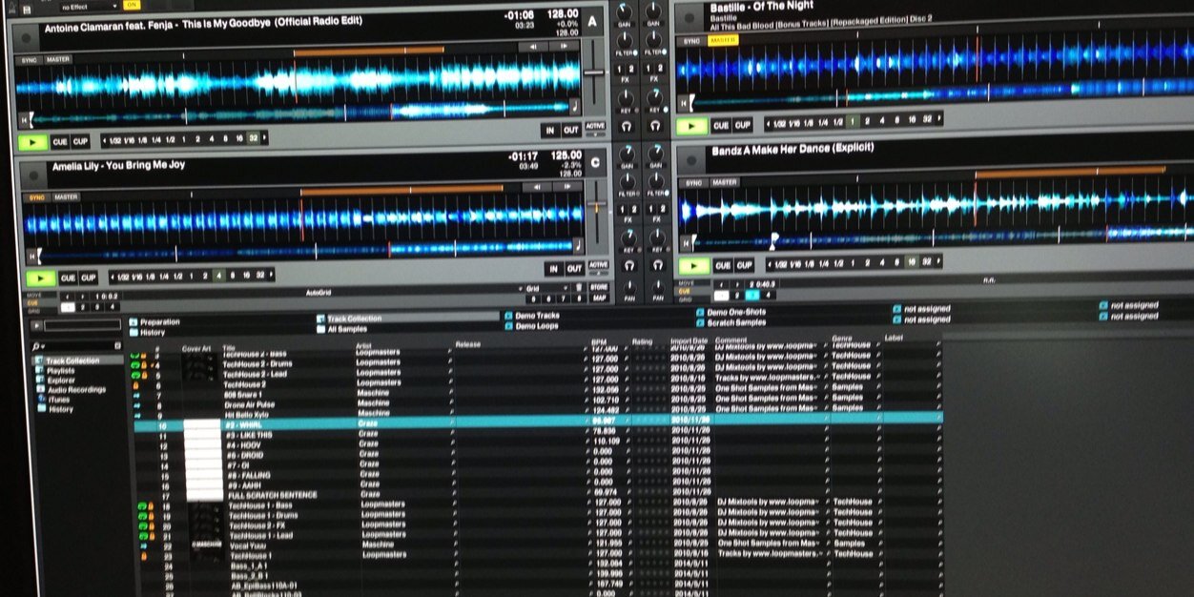Image resolution: width=1194 pixels, height=597 pixels.
Task: Start playback on the Bastille deck
Action: point(691,125)
